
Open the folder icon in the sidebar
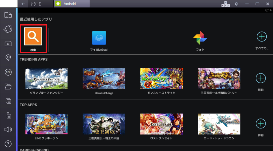(8, 87)
